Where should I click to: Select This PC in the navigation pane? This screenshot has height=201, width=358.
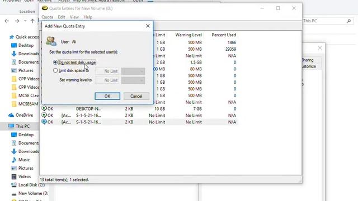[x=19, y=126]
